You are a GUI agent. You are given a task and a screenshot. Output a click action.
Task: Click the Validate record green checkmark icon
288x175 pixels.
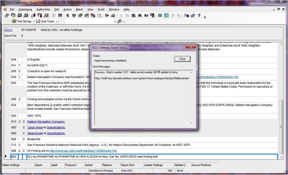tap(74, 15)
